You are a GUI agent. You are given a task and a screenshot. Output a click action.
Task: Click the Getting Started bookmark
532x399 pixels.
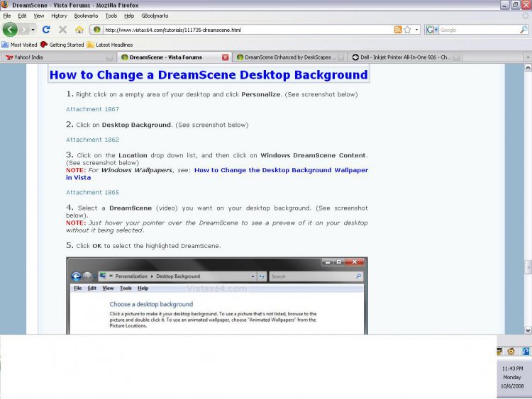pyautogui.click(x=62, y=45)
